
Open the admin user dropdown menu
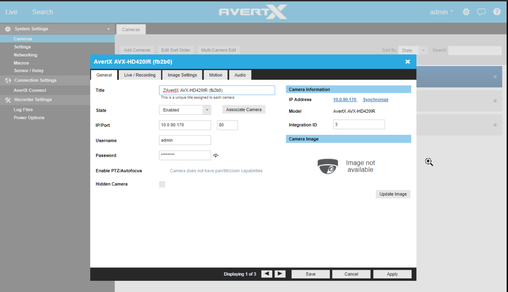(441, 12)
